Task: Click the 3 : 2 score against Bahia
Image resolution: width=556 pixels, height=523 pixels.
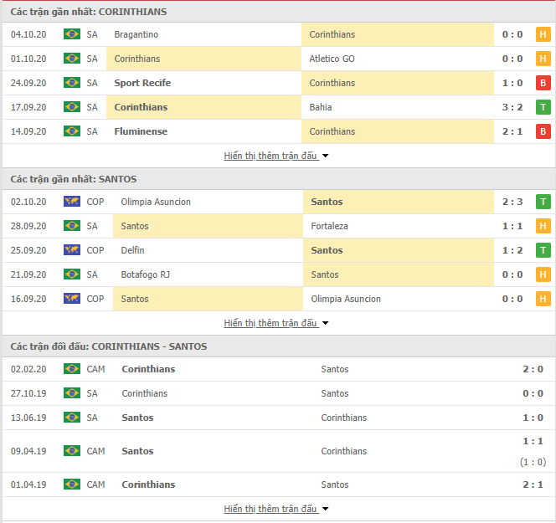Action: [514, 107]
